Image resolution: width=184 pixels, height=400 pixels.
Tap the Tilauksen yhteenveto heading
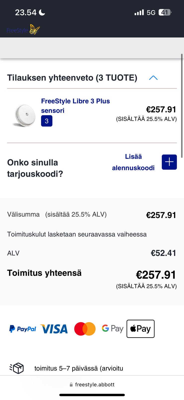coord(72,78)
